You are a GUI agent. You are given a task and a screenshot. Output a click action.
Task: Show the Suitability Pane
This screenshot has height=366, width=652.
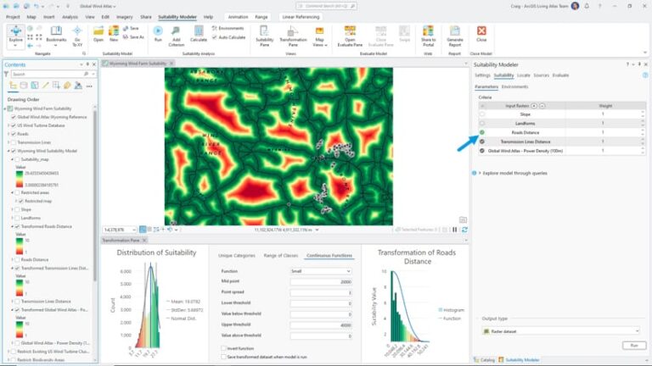tap(265, 36)
